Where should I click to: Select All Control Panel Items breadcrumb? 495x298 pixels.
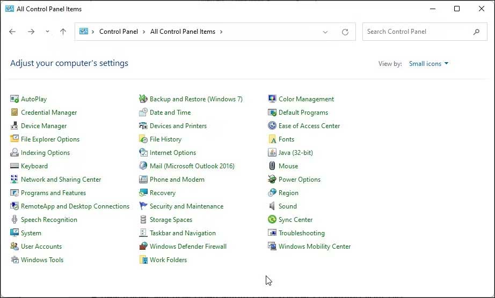coord(183,32)
